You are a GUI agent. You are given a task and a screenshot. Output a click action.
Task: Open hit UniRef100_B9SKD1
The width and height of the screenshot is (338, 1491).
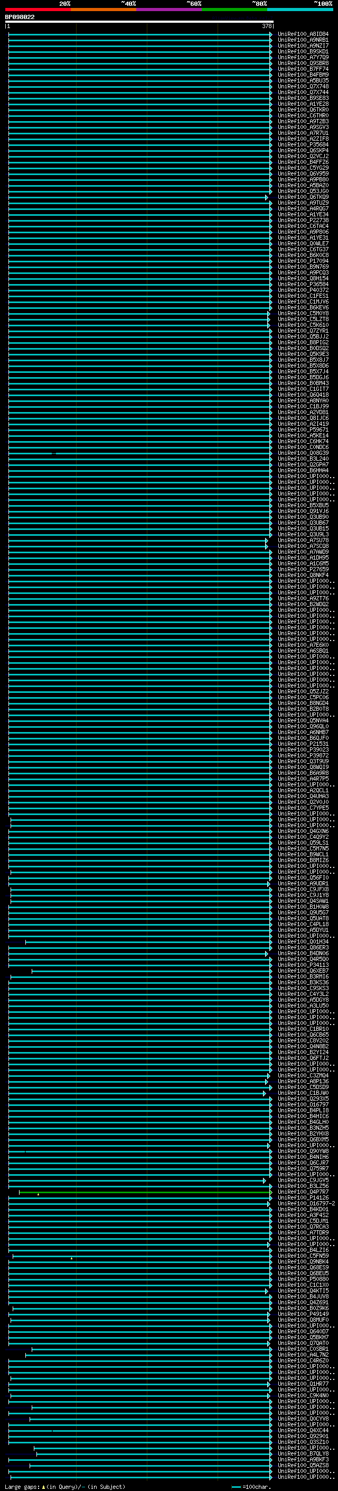pos(303,51)
